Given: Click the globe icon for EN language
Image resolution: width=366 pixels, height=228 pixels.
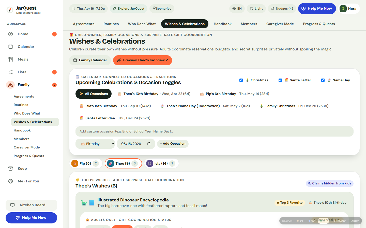Looking at the screenshot, I should (x=234, y=9).
